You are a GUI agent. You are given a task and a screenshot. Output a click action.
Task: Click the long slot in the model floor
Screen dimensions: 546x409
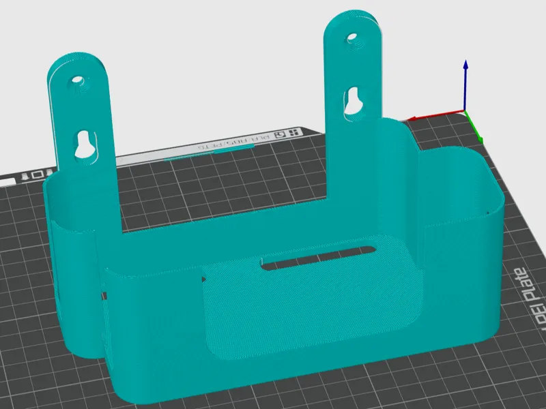click(x=318, y=258)
